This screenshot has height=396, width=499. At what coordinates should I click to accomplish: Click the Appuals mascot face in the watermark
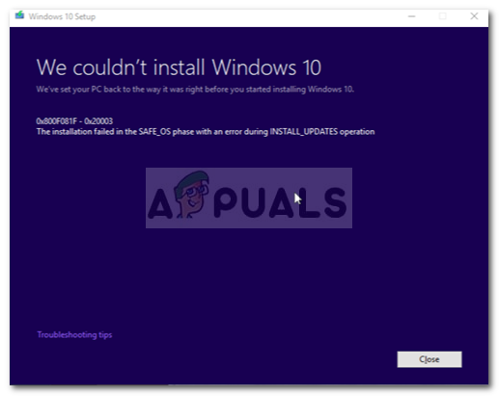point(191,193)
